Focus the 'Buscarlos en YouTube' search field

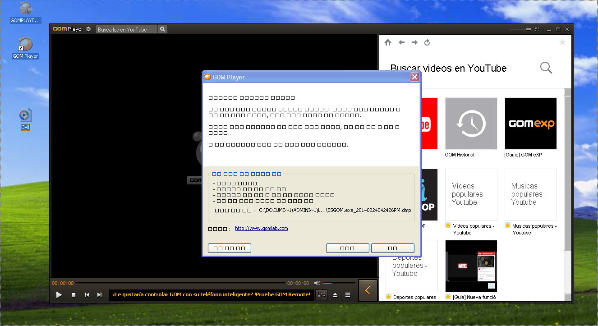[x=127, y=29]
